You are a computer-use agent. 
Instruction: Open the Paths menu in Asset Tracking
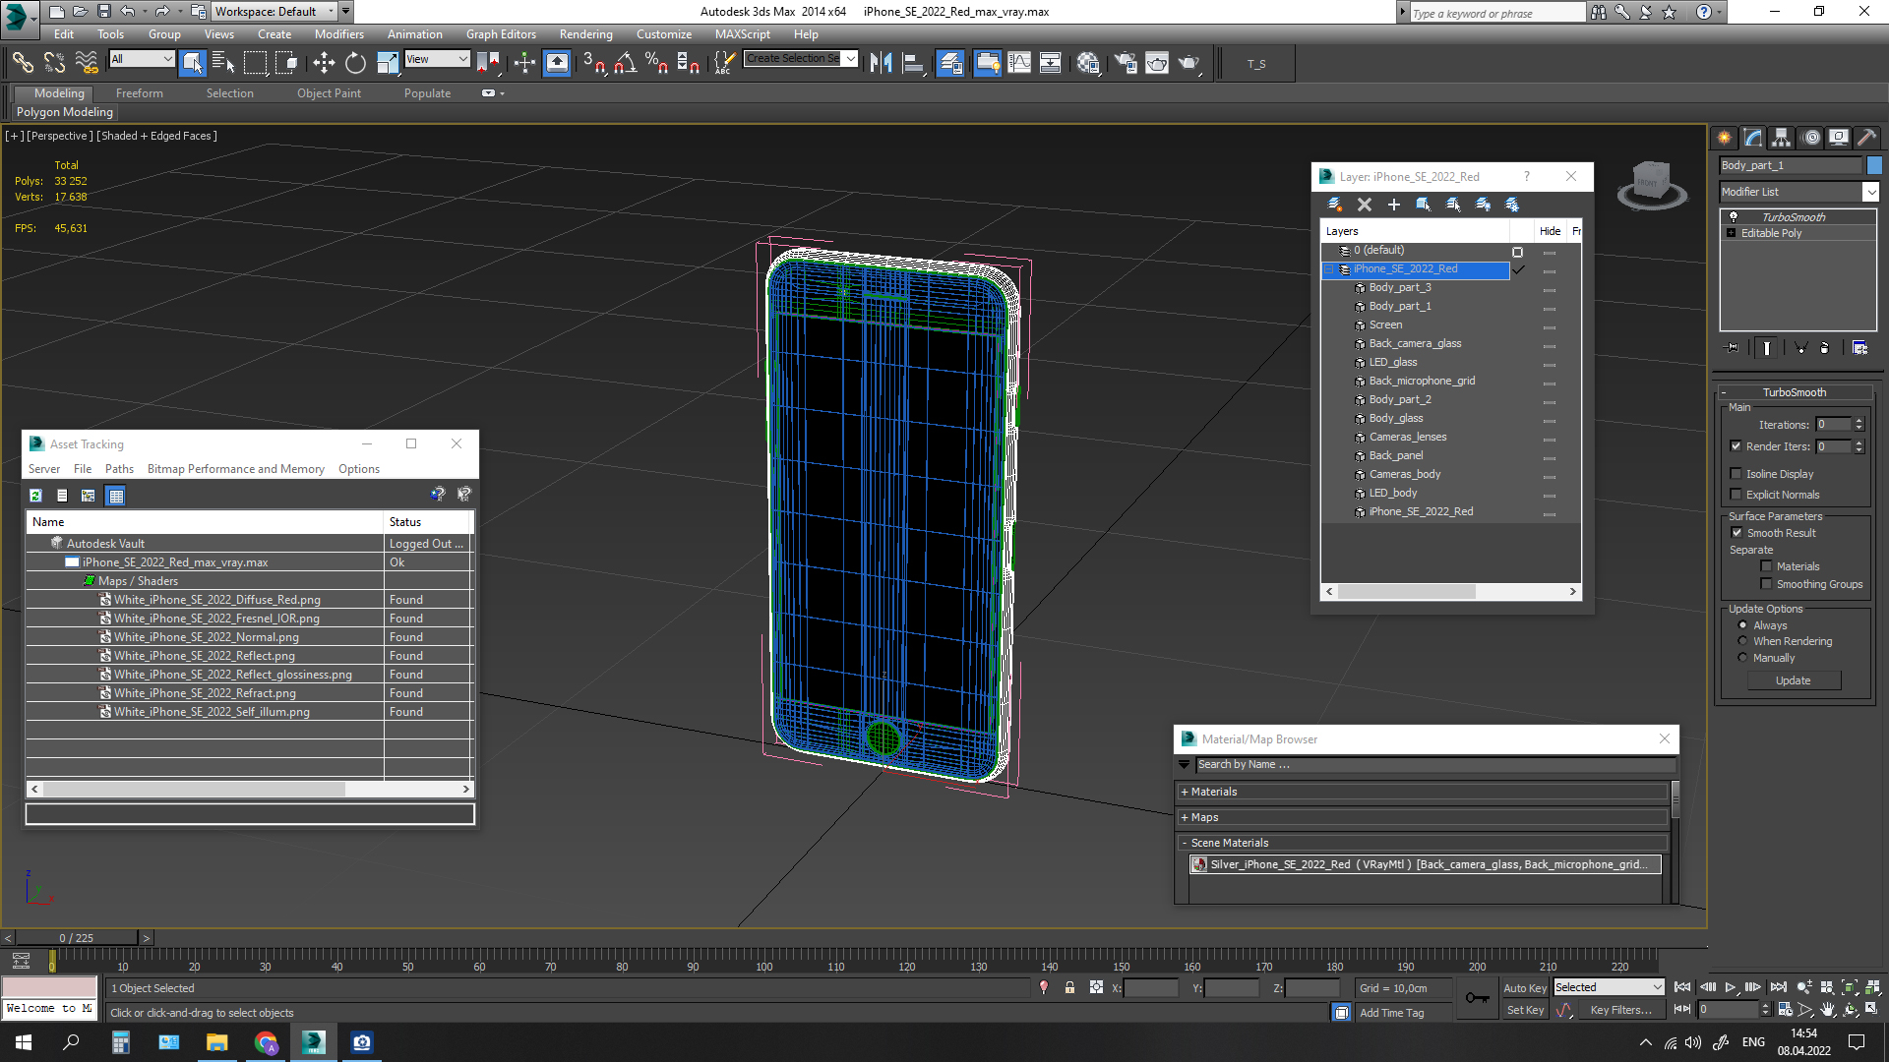pos(119,469)
